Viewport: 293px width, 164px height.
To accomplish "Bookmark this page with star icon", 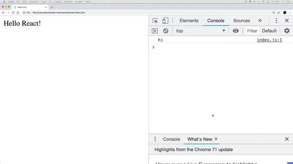I will coord(279,13).
